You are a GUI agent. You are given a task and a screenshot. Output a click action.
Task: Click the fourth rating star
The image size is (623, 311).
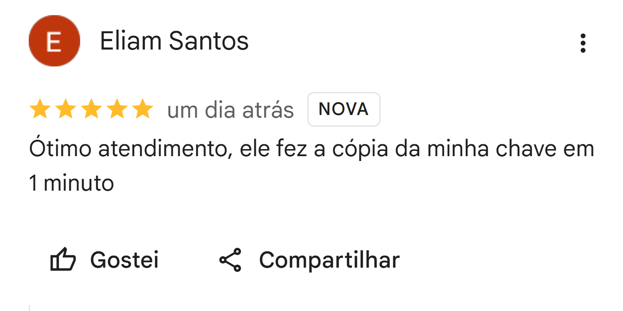pos(117,109)
